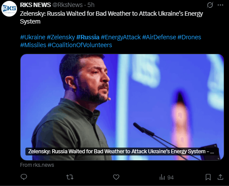Open the #Zelensky hashtag
The height and width of the screenshot is (186, 229).
(x=61, y=37)
